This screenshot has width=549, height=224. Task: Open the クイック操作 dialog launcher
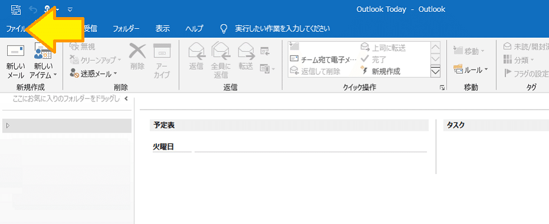pos(442,88)
